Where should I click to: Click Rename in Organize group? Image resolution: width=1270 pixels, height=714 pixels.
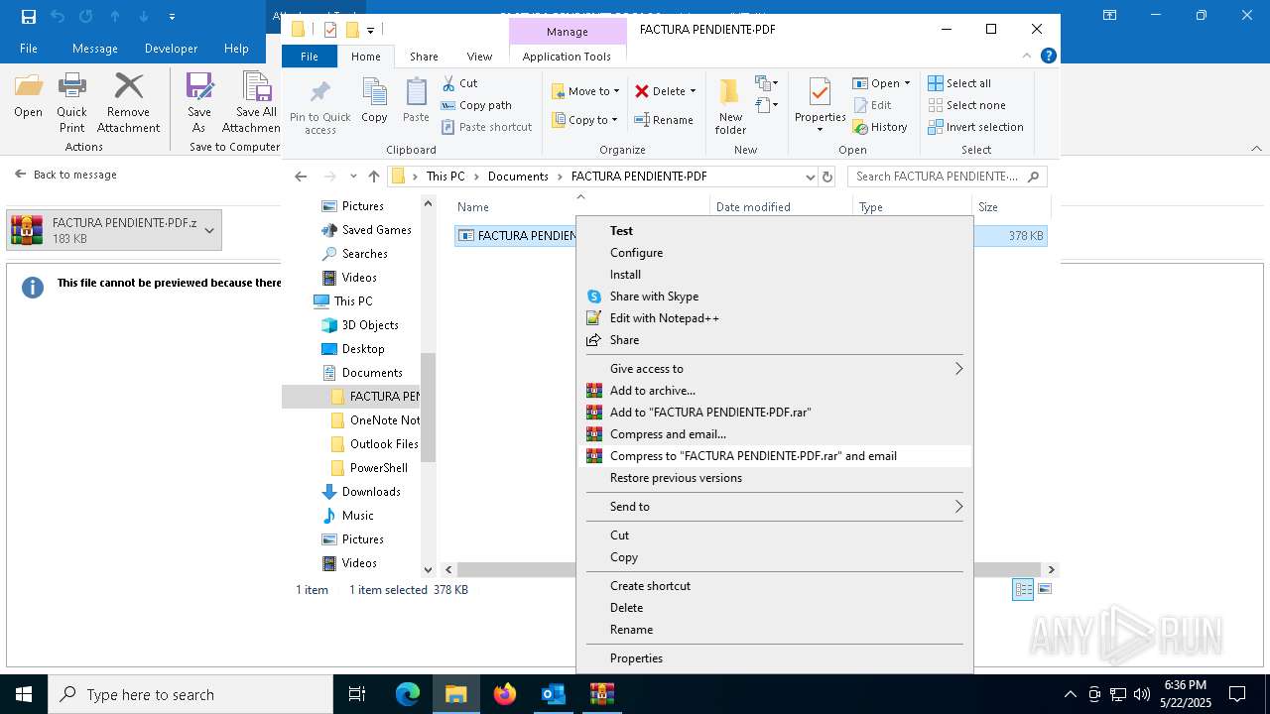(x=664, y=120)
